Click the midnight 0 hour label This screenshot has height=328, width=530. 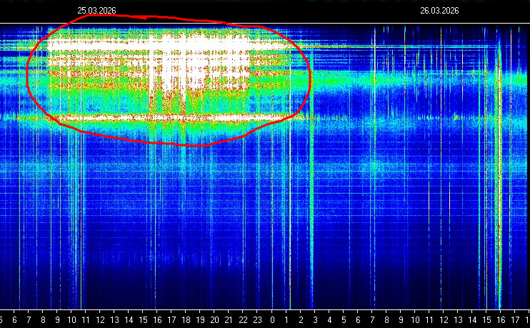point(272,322)
